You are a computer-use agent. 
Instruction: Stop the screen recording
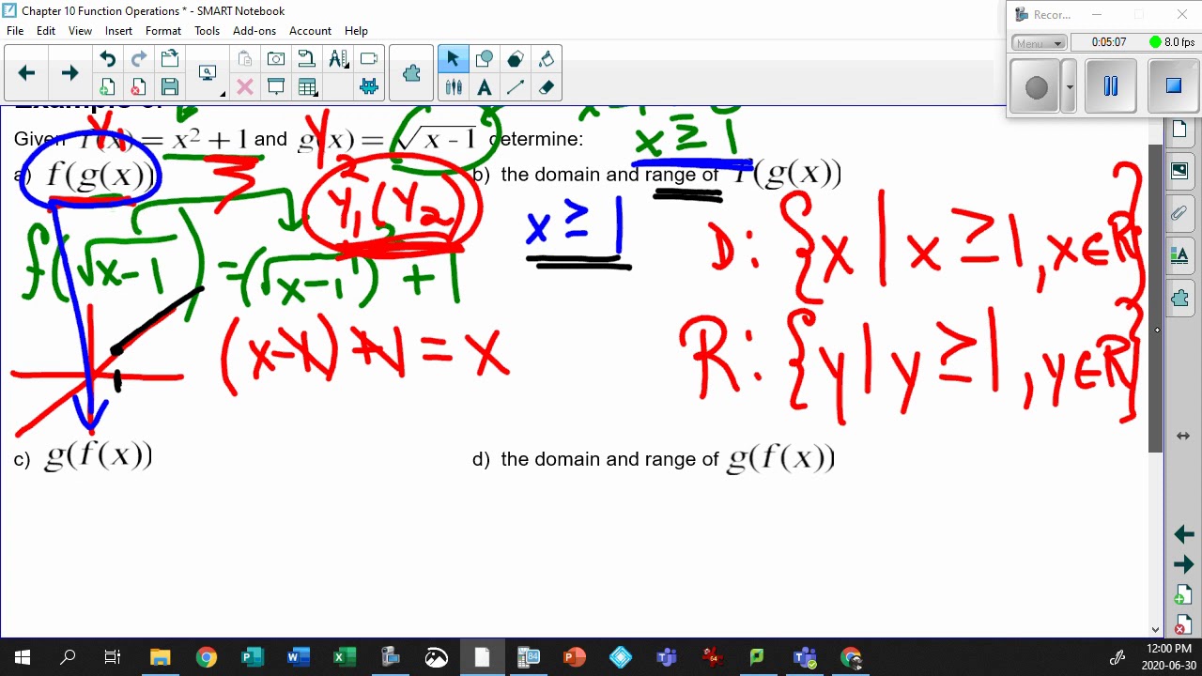pyautogui.click(x=1173, y=86)
